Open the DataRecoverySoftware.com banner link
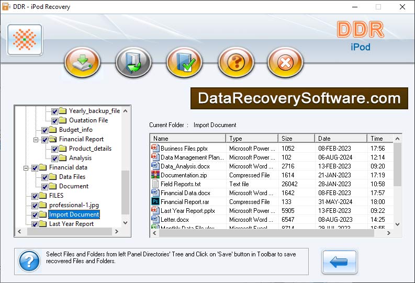 tap(299, 98)
